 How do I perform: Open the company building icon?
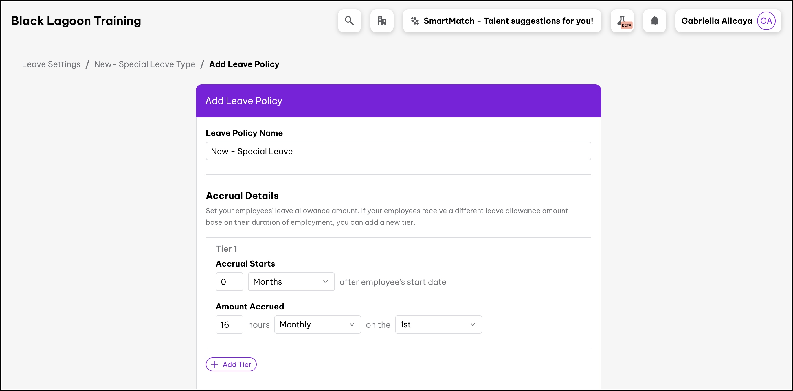[382, 21]
